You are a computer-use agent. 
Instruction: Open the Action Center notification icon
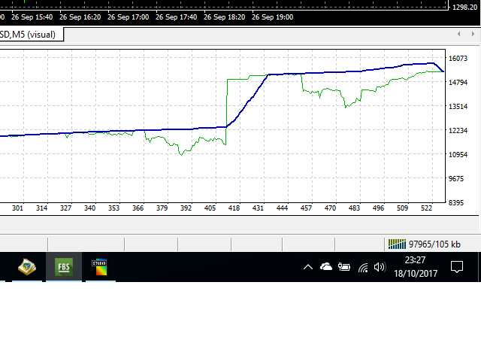click(456, 267)
